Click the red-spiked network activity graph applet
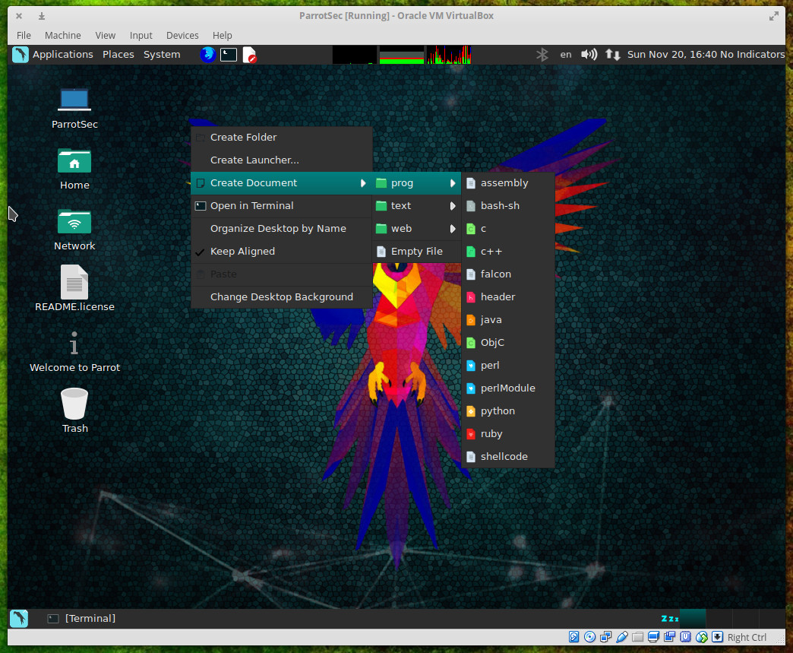This screenshot has width=793, height=653. [x=449, y=55]
